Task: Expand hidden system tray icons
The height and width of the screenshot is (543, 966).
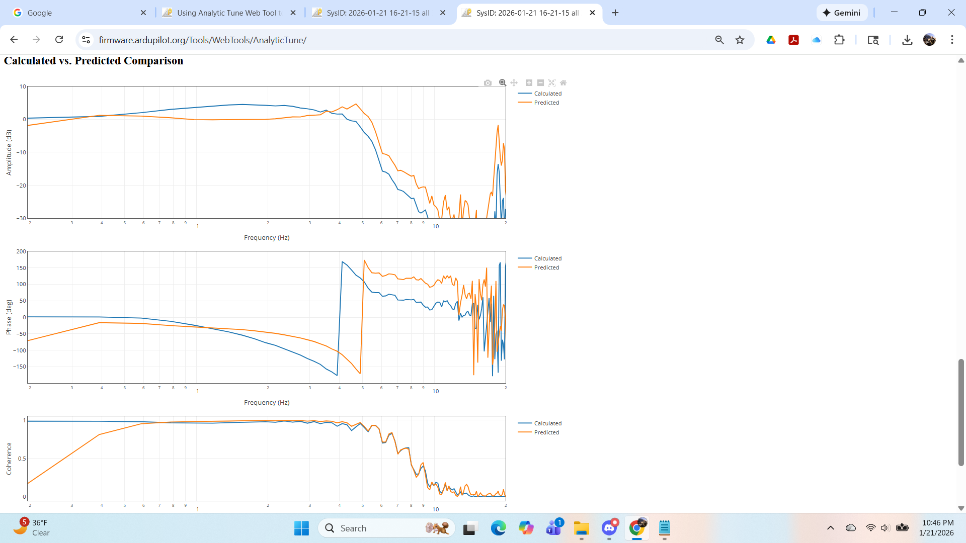Action: tap(831, 528)
